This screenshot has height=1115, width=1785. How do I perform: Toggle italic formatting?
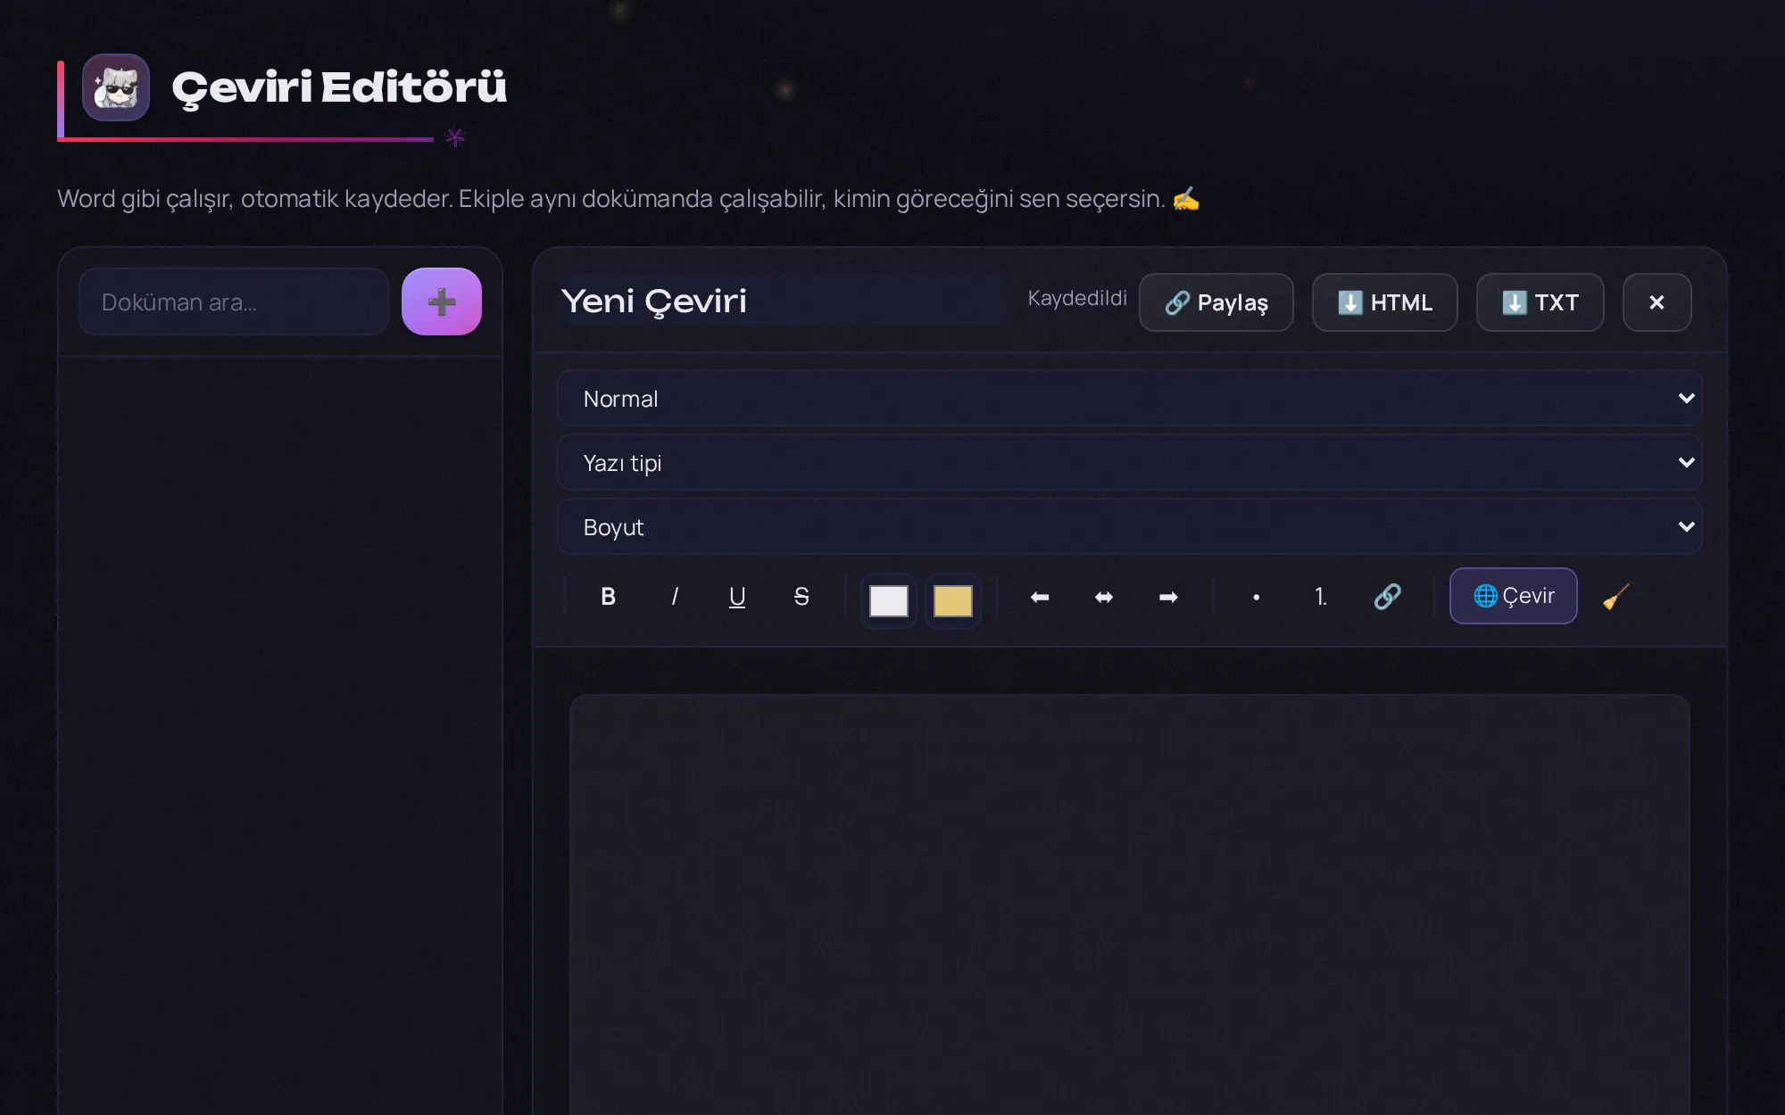674,597
